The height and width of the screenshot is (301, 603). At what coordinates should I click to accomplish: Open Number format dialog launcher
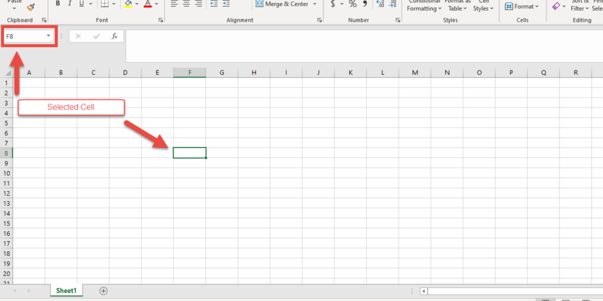point(397,20)
